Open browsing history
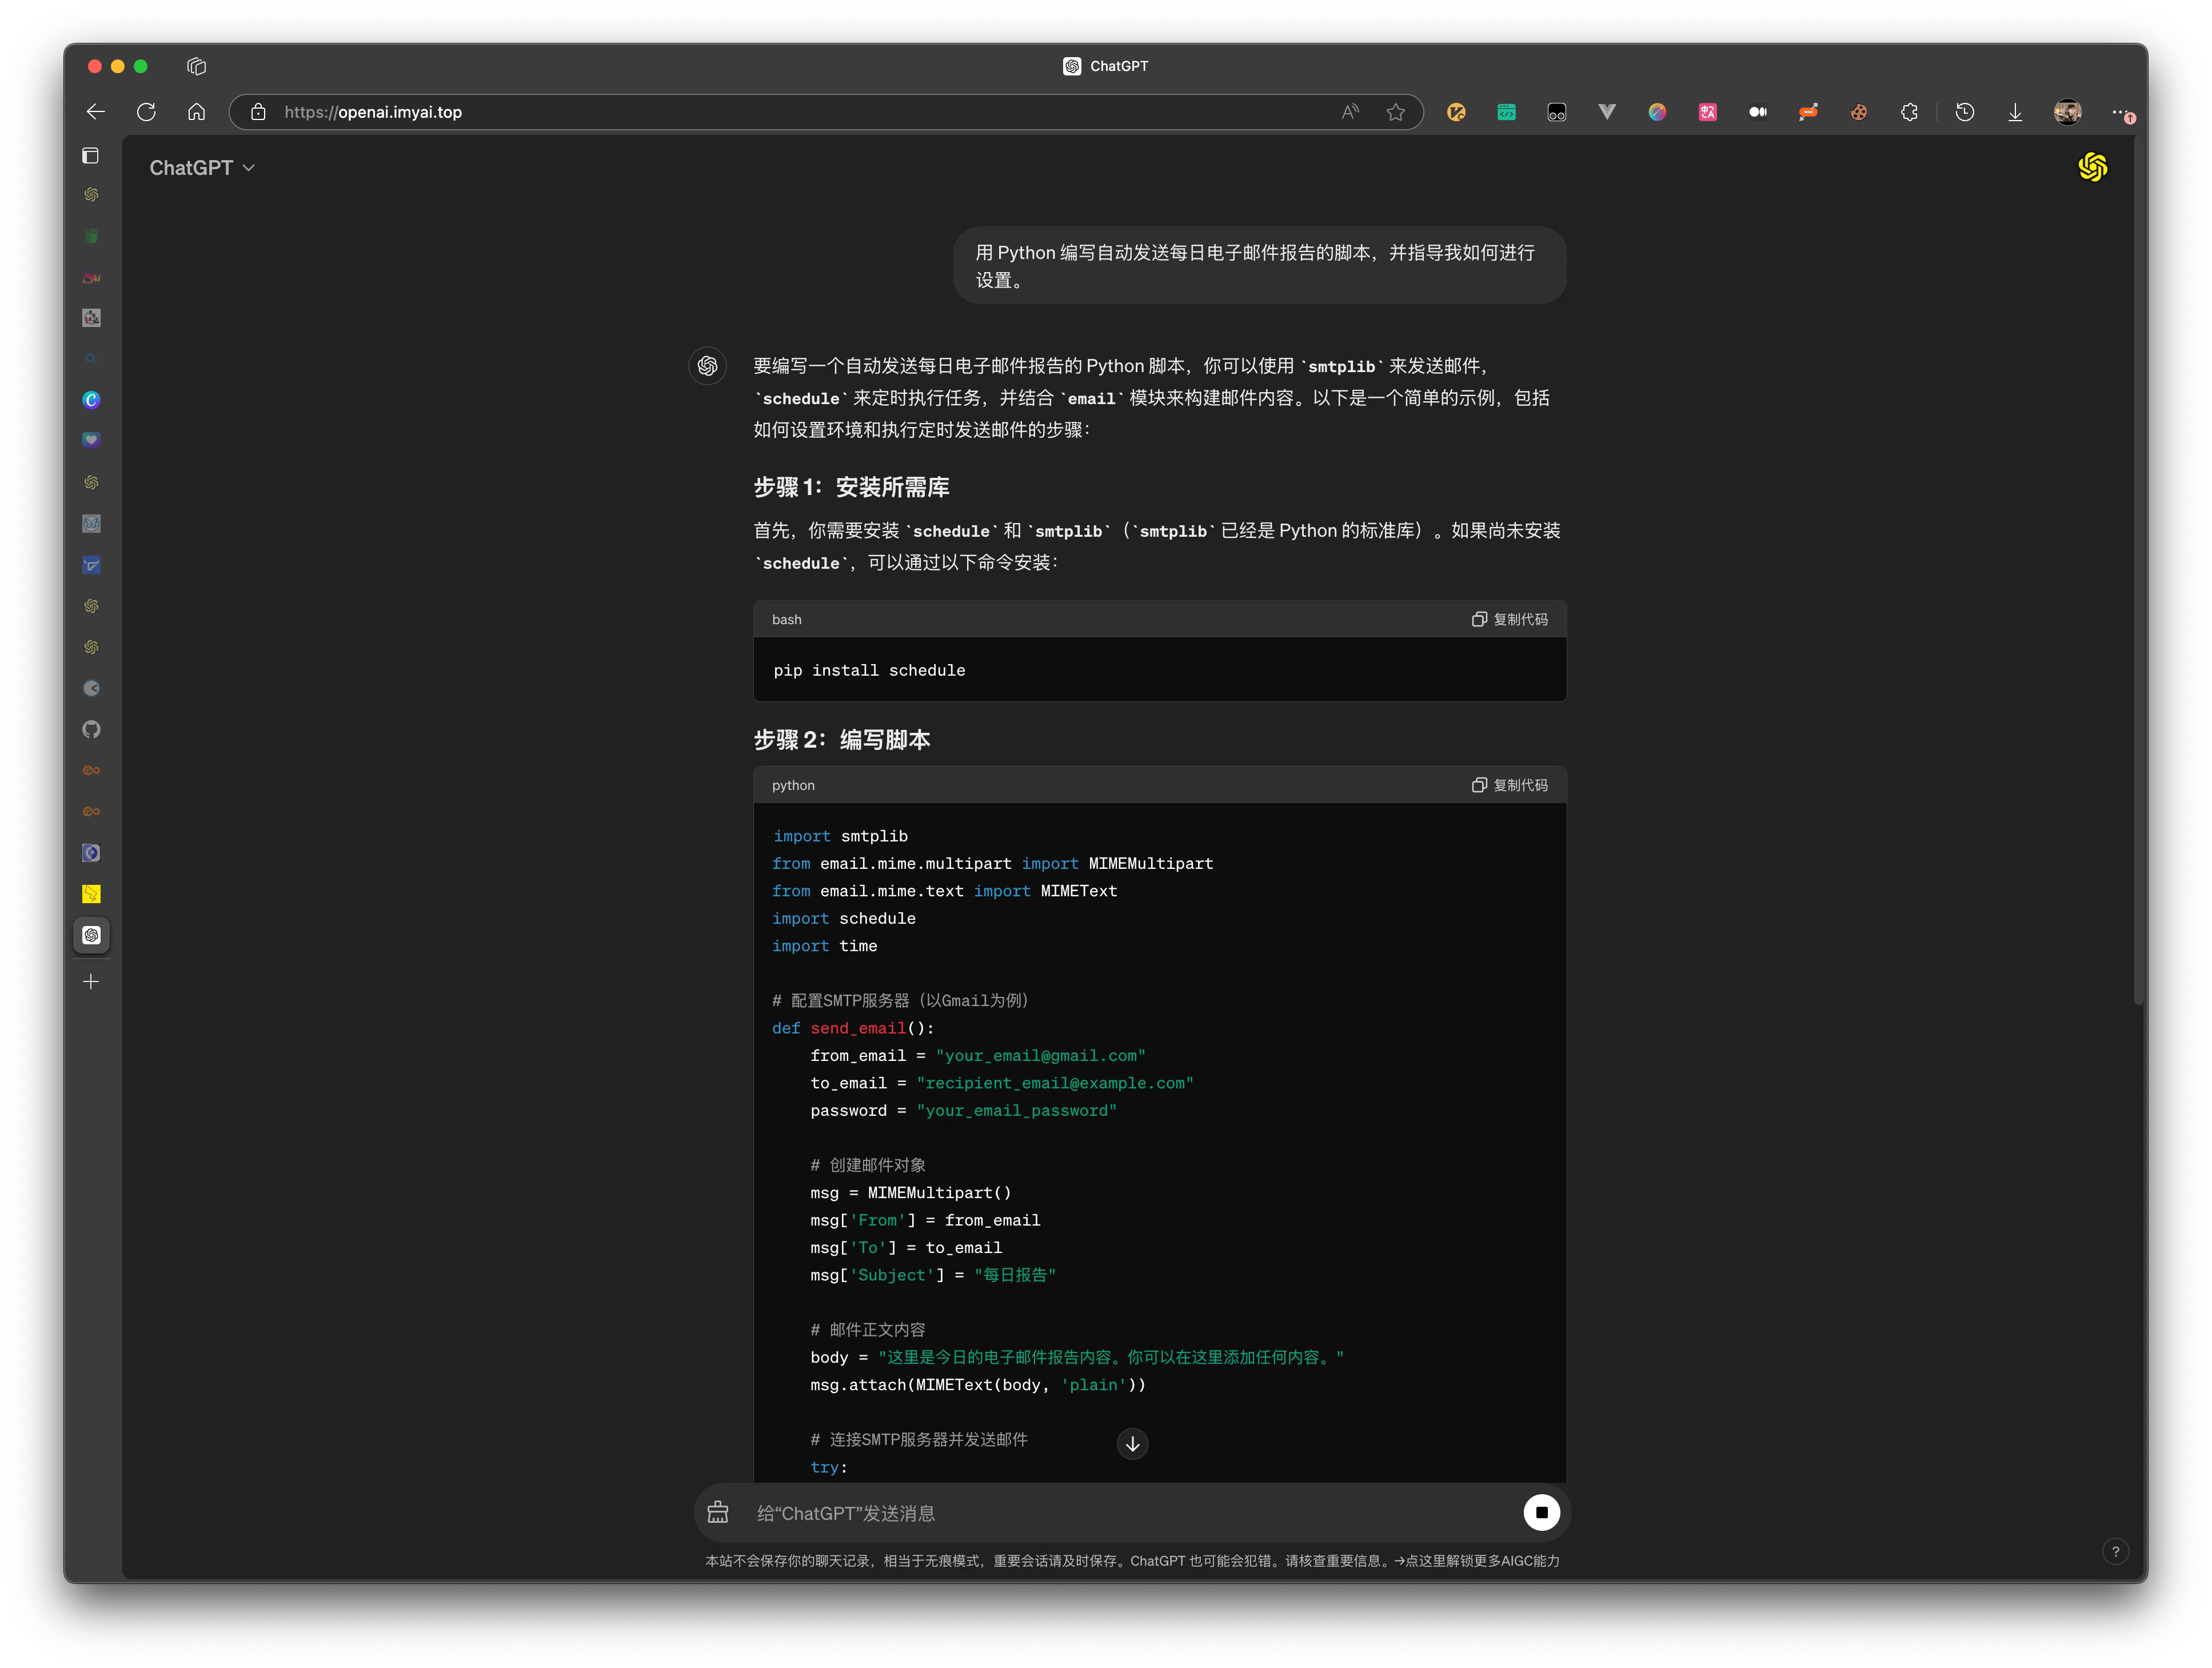This screenshot has height=1668, width=2212. click(x=1965, y=112)
